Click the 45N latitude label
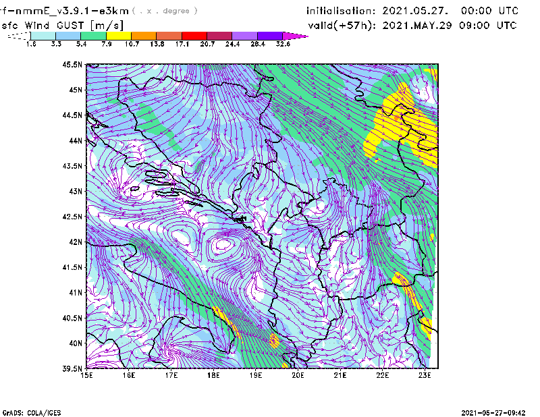 point(76,90)
